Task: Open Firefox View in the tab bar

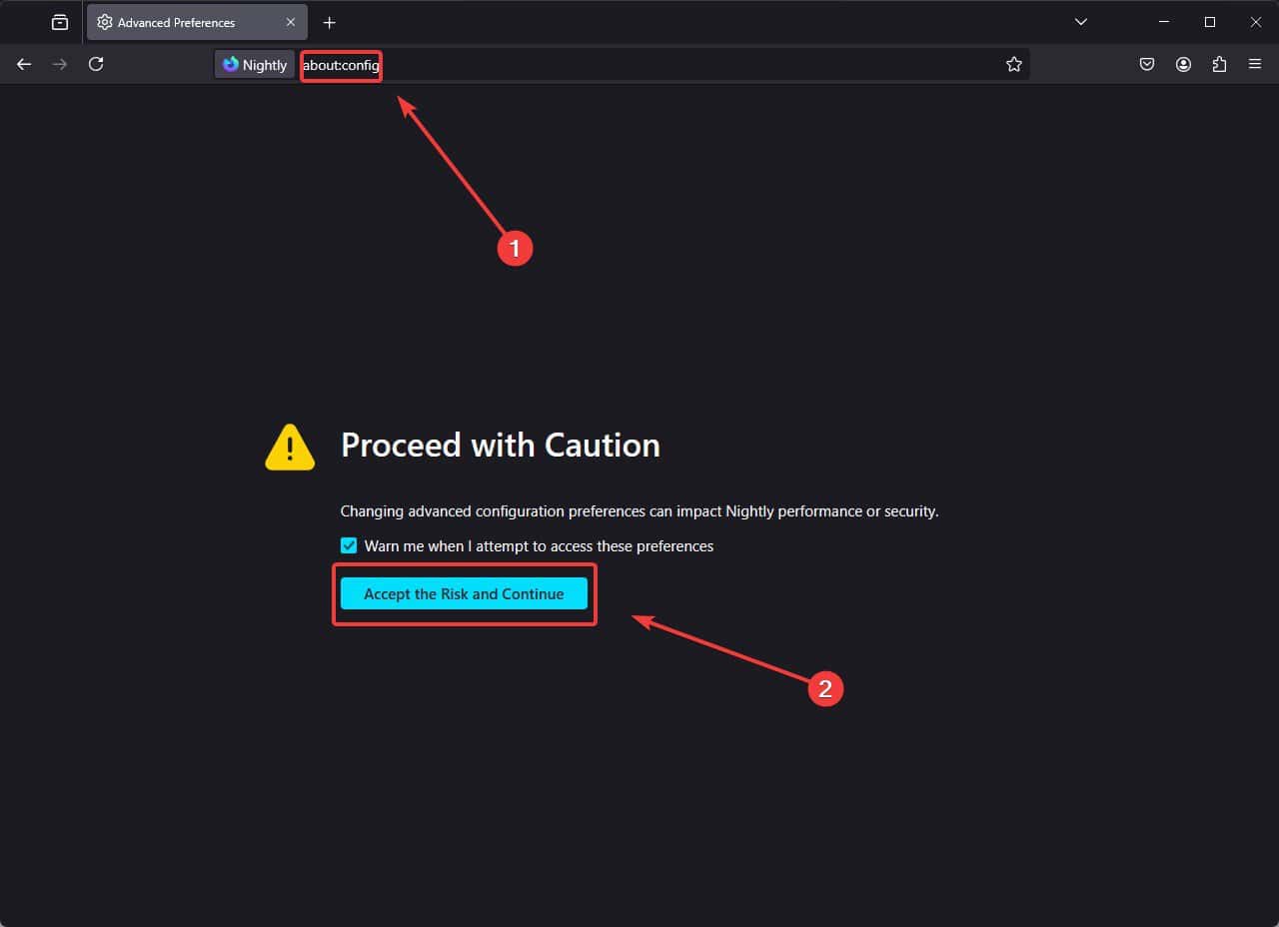Action: pyautogui.click(x=59, y=21)
